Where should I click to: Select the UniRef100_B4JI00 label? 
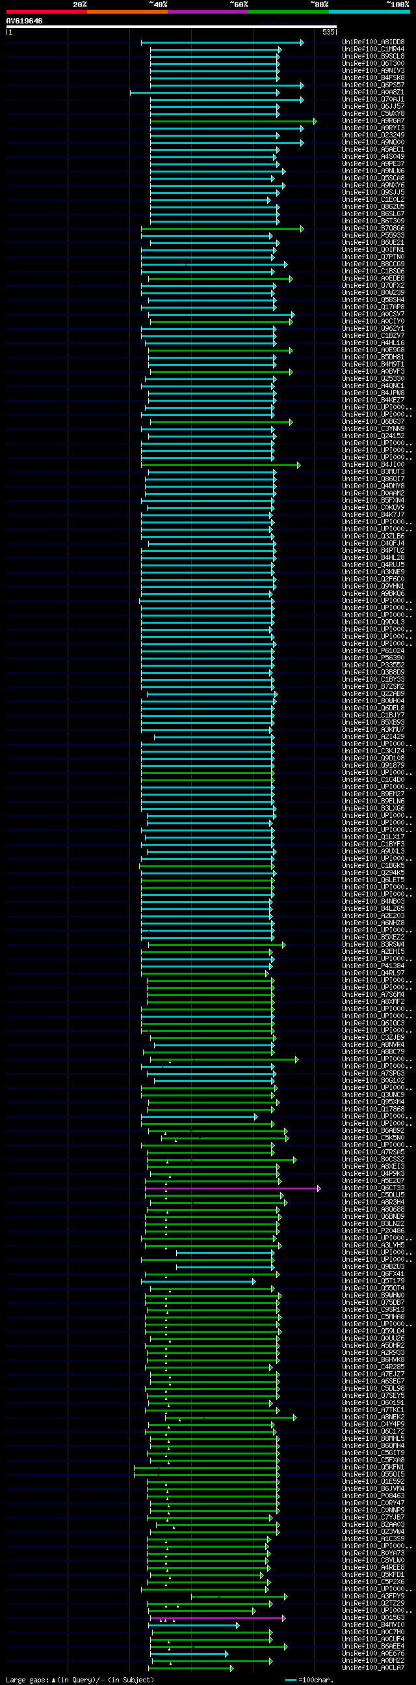(373, 465)
